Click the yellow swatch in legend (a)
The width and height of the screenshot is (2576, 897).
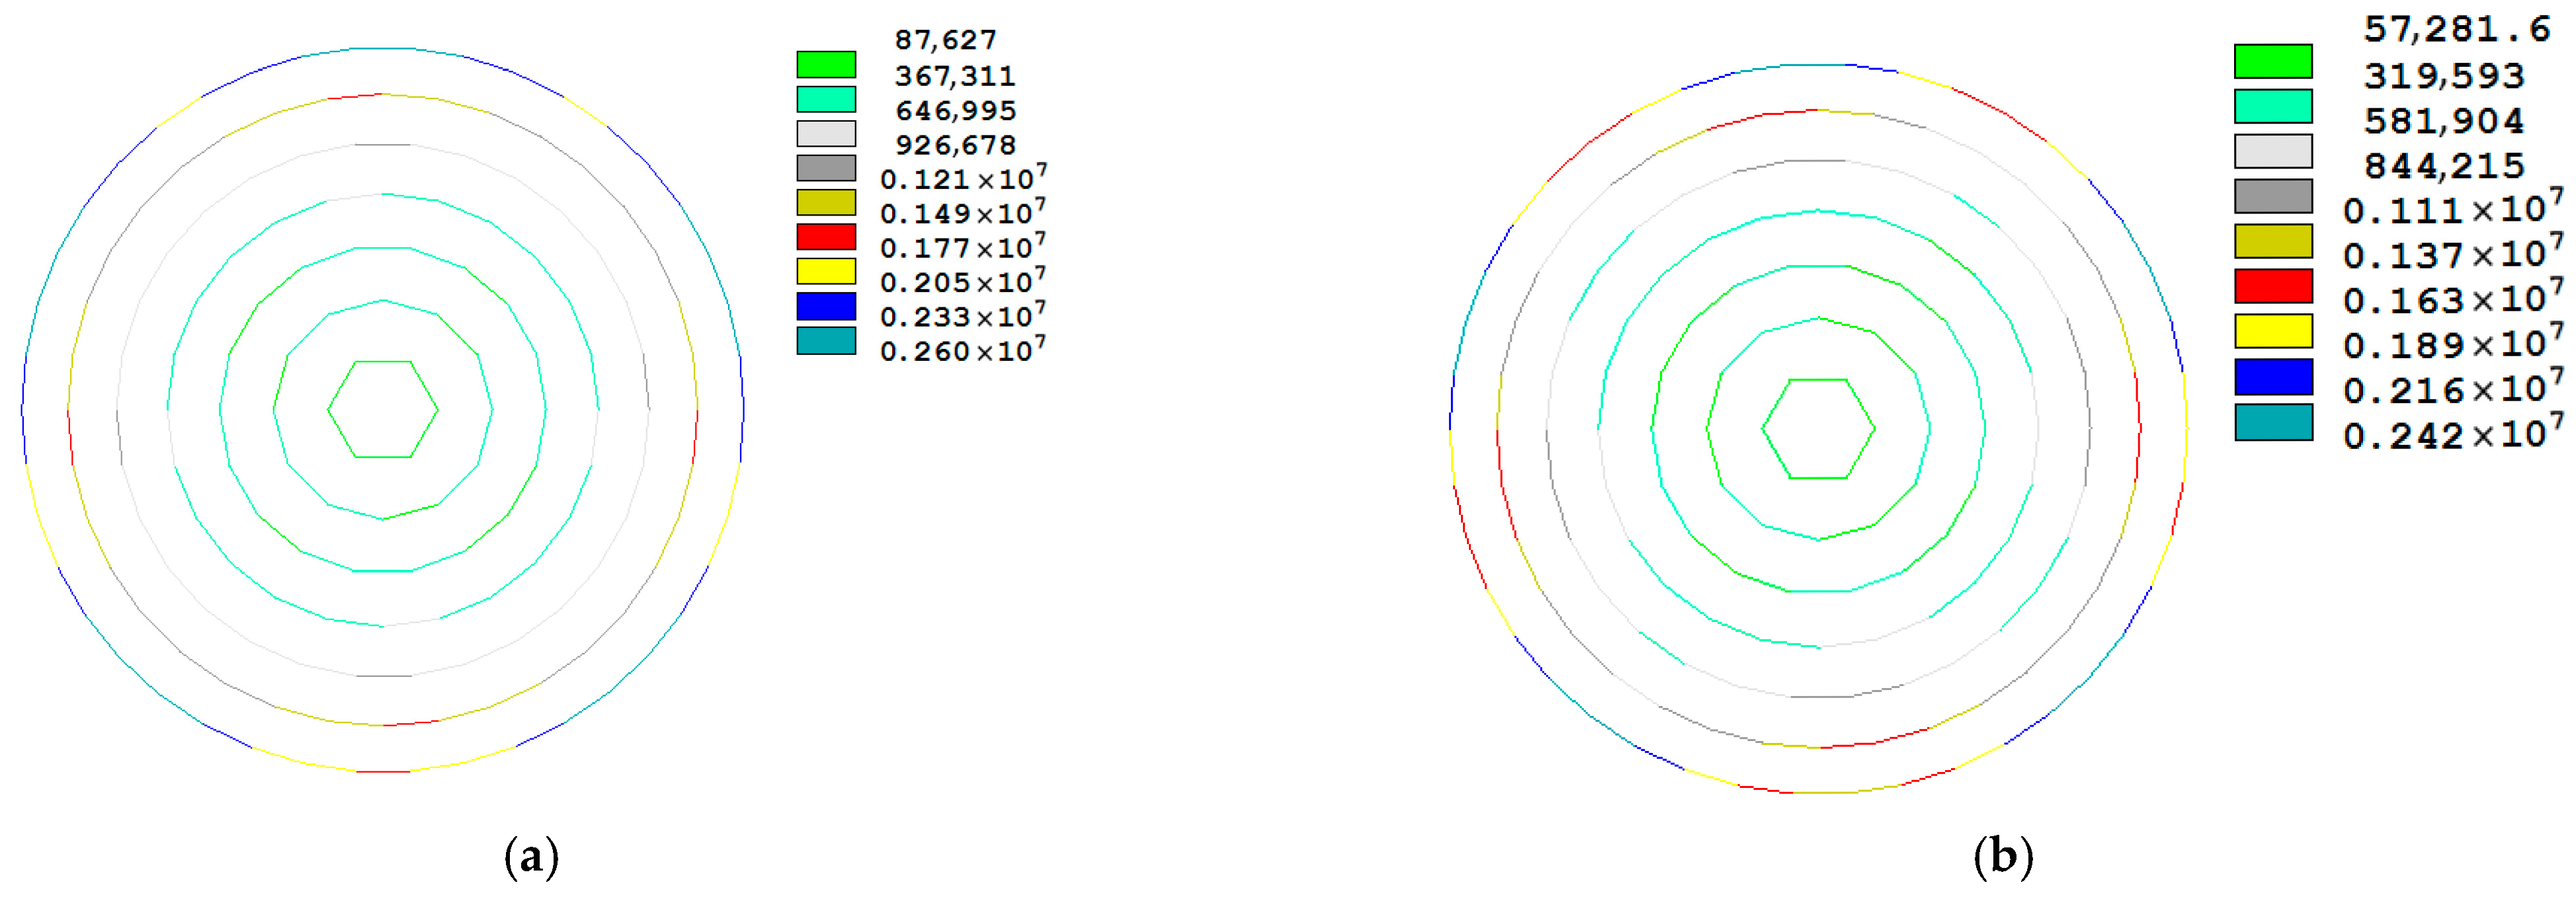[x=826, y=271]
